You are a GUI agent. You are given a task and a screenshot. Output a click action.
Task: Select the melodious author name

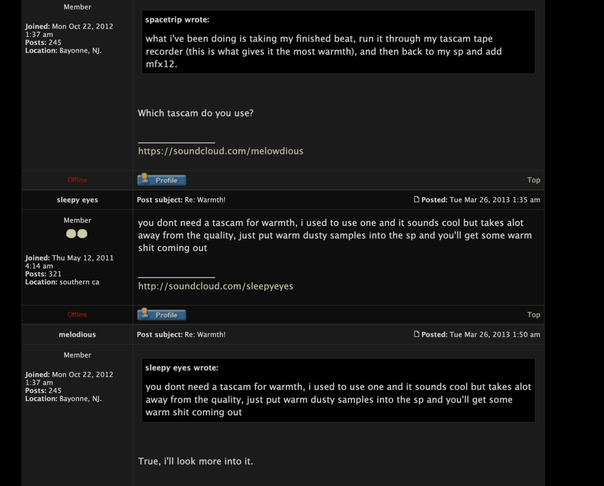(77, 335)
